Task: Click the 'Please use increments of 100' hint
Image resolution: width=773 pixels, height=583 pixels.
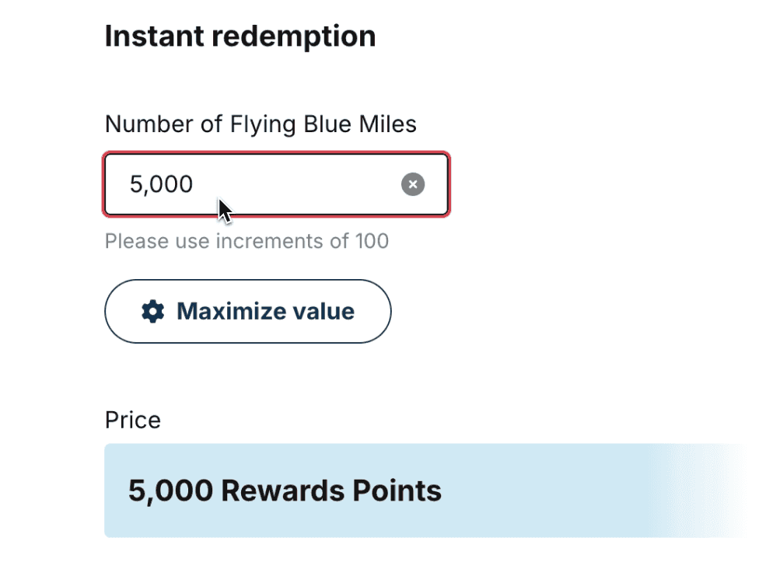Action: [247, 241]
